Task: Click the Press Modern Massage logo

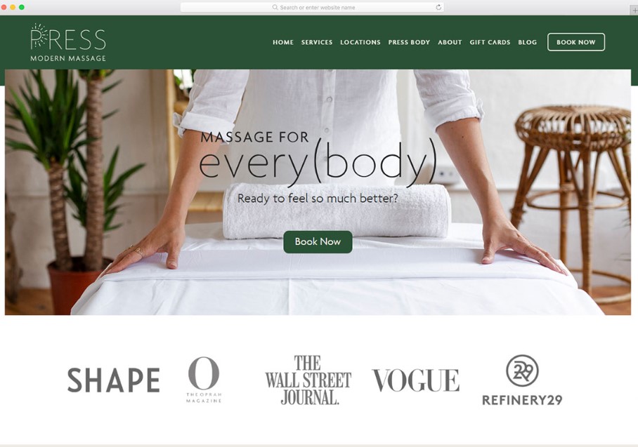Action: click(x=68, y=42)
